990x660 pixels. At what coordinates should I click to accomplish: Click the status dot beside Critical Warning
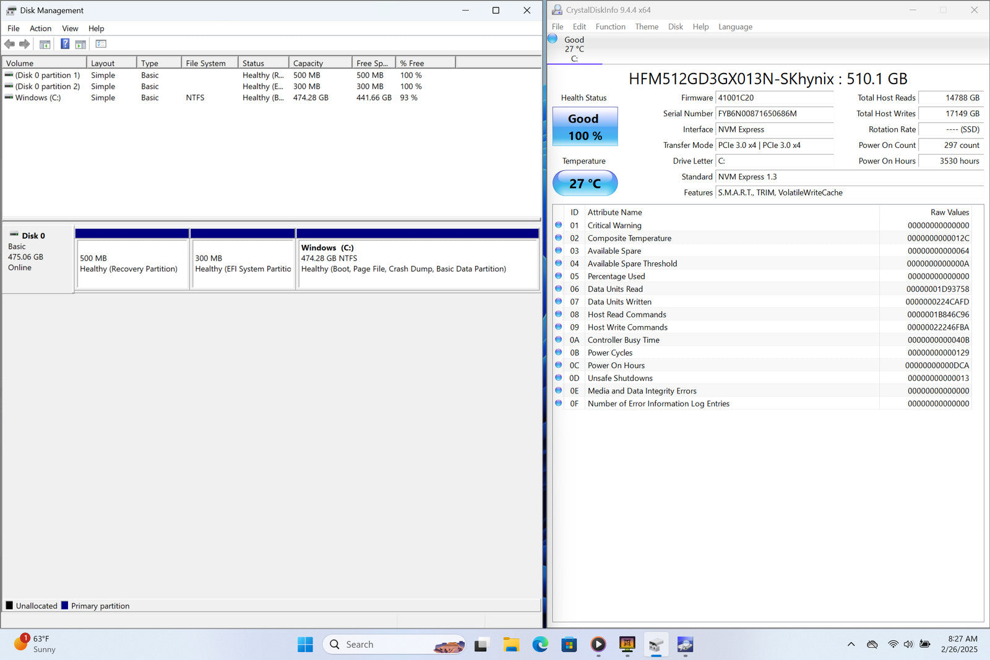(x=558, y=225)
